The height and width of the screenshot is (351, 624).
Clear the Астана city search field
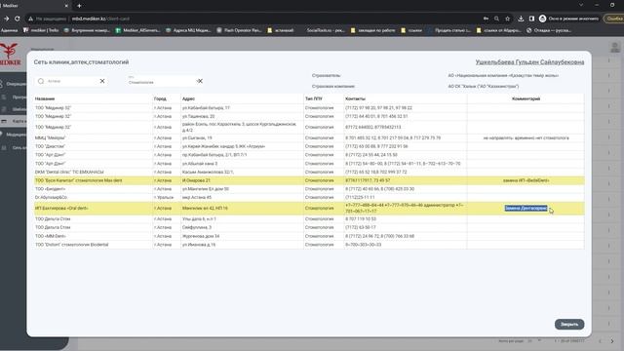click(x=102, y=81)
